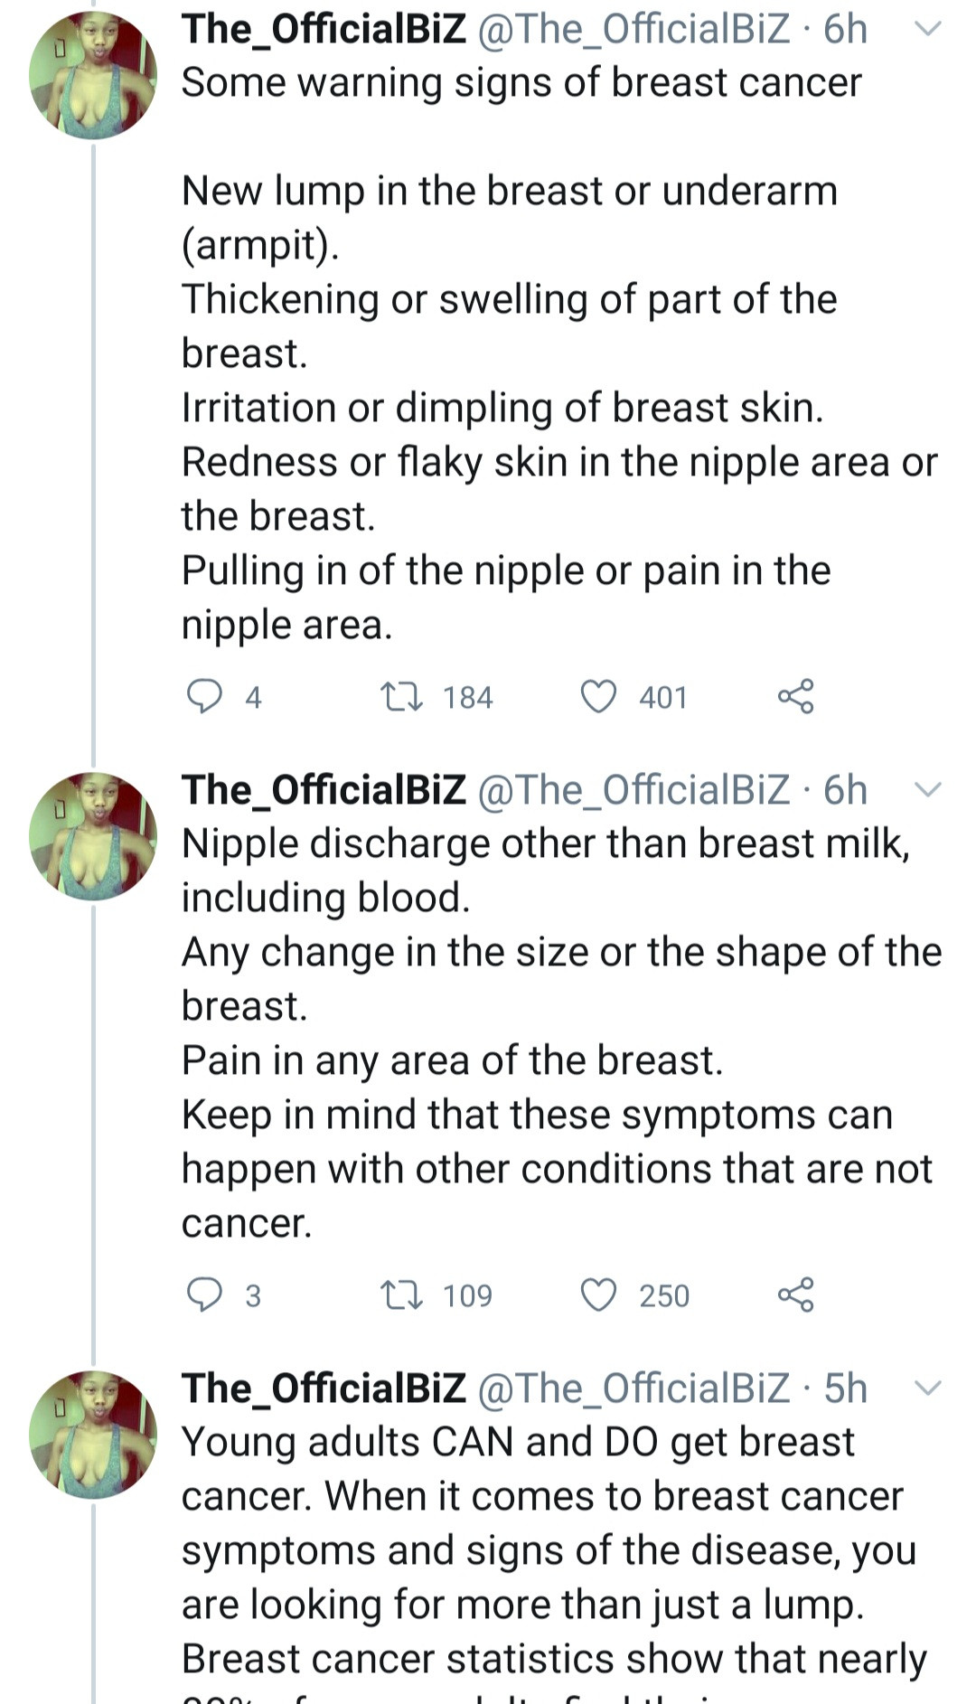Reply to the nipple discharge tweet
Image resolution: width=976 pixels, height=1704 pixels.
(x=204, y=1294)
